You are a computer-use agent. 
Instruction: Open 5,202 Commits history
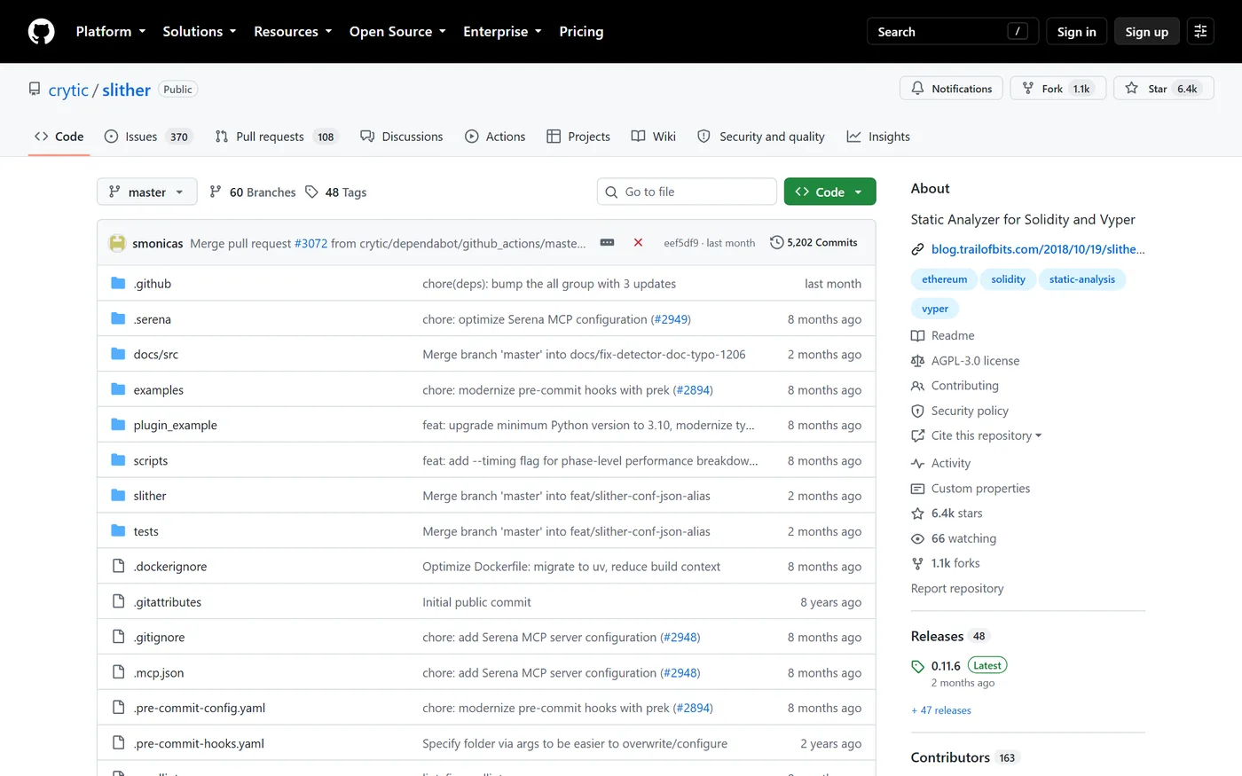click(814, 242)
